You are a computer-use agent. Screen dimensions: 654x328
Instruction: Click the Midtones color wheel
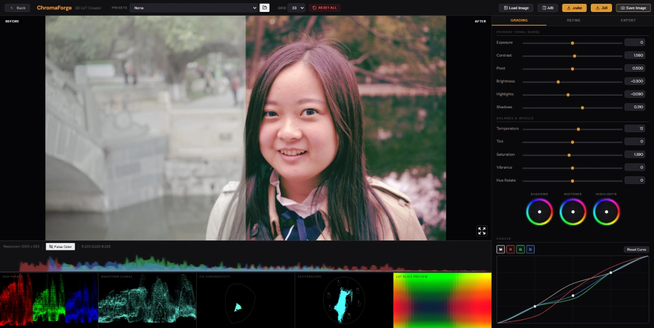(573, 211)
